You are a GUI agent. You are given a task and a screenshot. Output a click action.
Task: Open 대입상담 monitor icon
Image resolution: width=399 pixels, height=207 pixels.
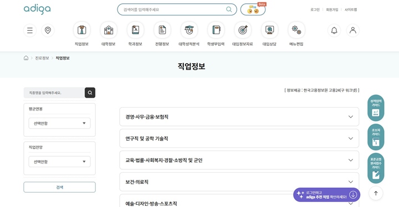point(270,30)
